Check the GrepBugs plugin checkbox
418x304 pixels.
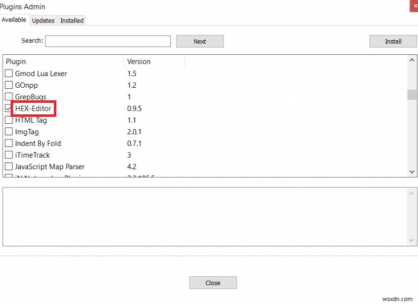(x=8, y=97)
